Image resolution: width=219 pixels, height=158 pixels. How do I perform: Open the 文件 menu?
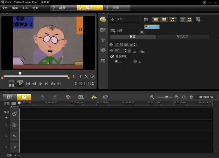click(5, 8)
